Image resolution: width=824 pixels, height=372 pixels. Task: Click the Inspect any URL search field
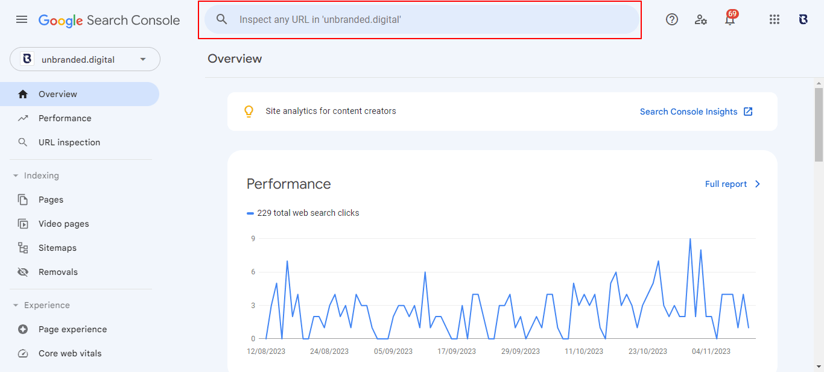[x=421, y=19]
